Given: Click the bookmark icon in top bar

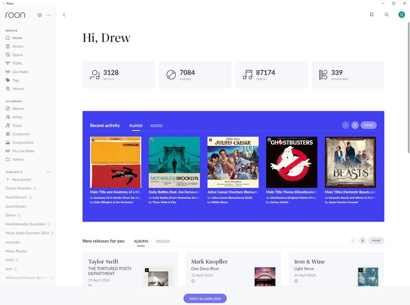Looking at the screenshot, I should coord(372,15).
